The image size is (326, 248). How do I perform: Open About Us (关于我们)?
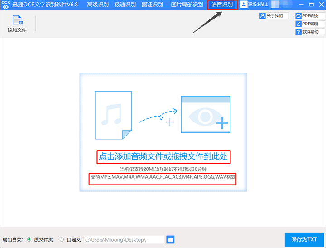click(274, 15)
